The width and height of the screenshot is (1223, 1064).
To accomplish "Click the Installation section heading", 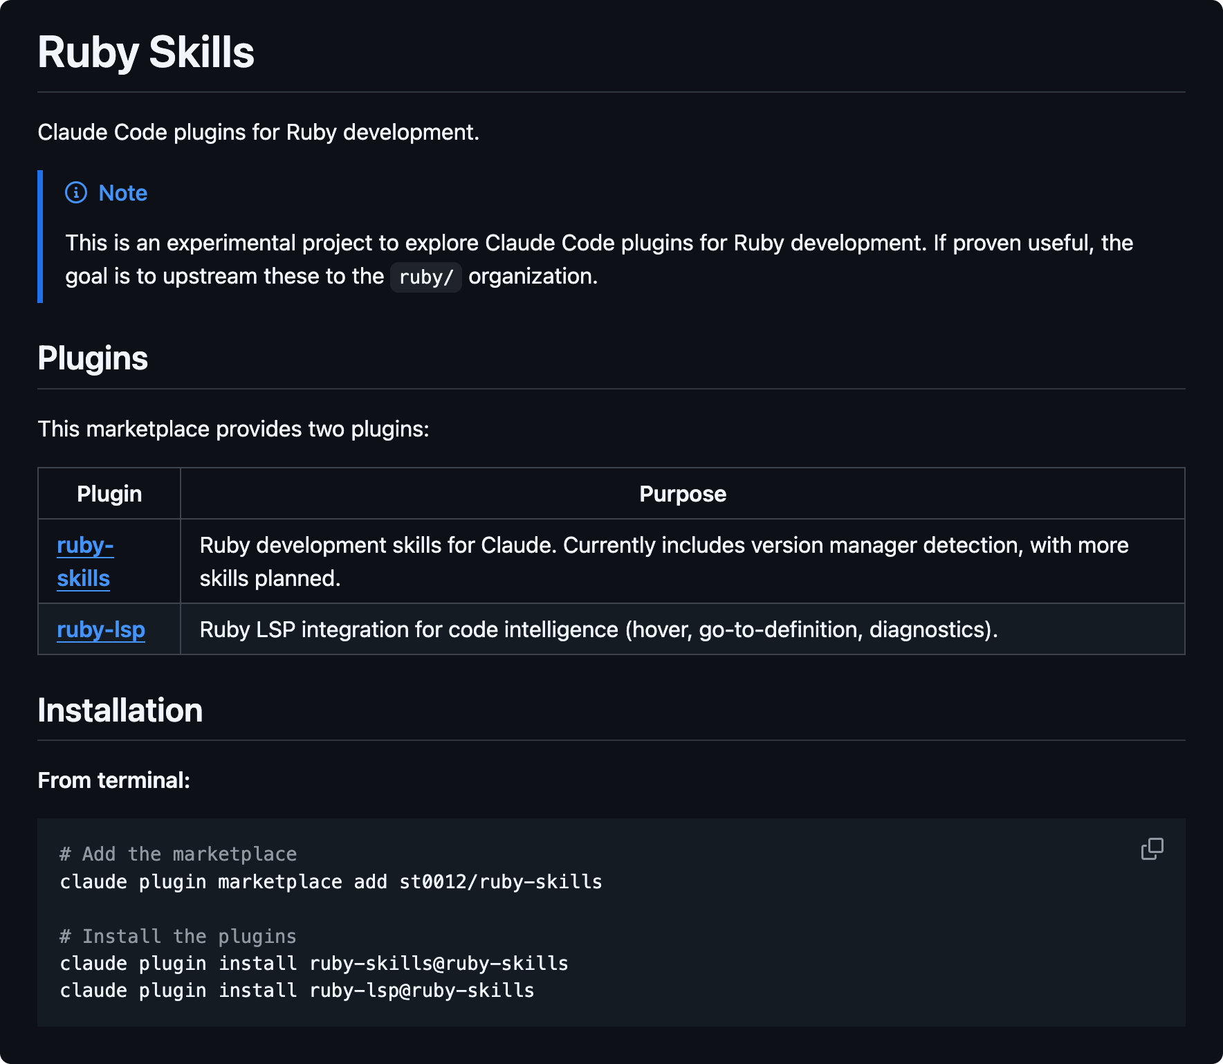I will tap(120, 710).
